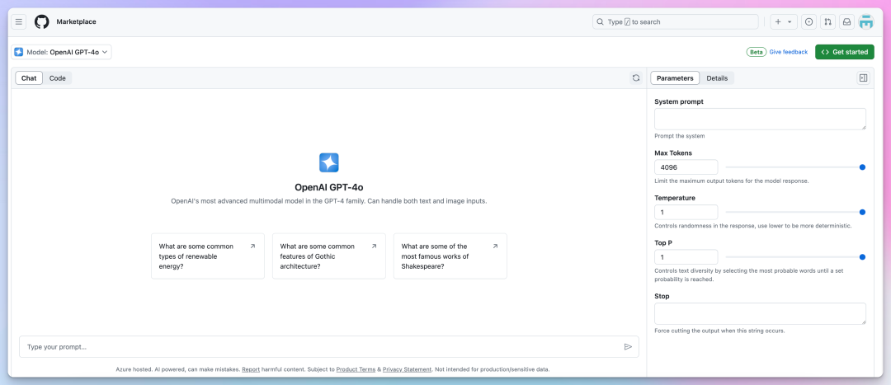
Task: Reset the chat with the refresh icon
Action: tap(636, 78)
